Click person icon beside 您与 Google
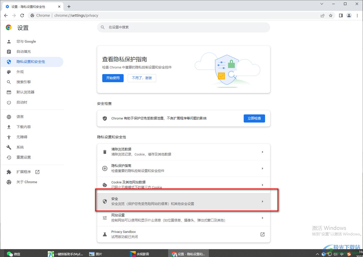 9,41
